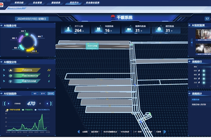Select the 全景图 view at bottom
Image resolution: width=211 pixels, height=140 pixels.
(x=85, y=132)
